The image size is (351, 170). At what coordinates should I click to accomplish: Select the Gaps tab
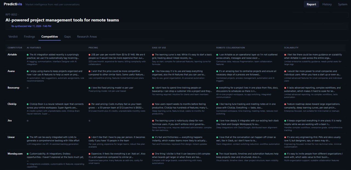[x=67, y=36]
